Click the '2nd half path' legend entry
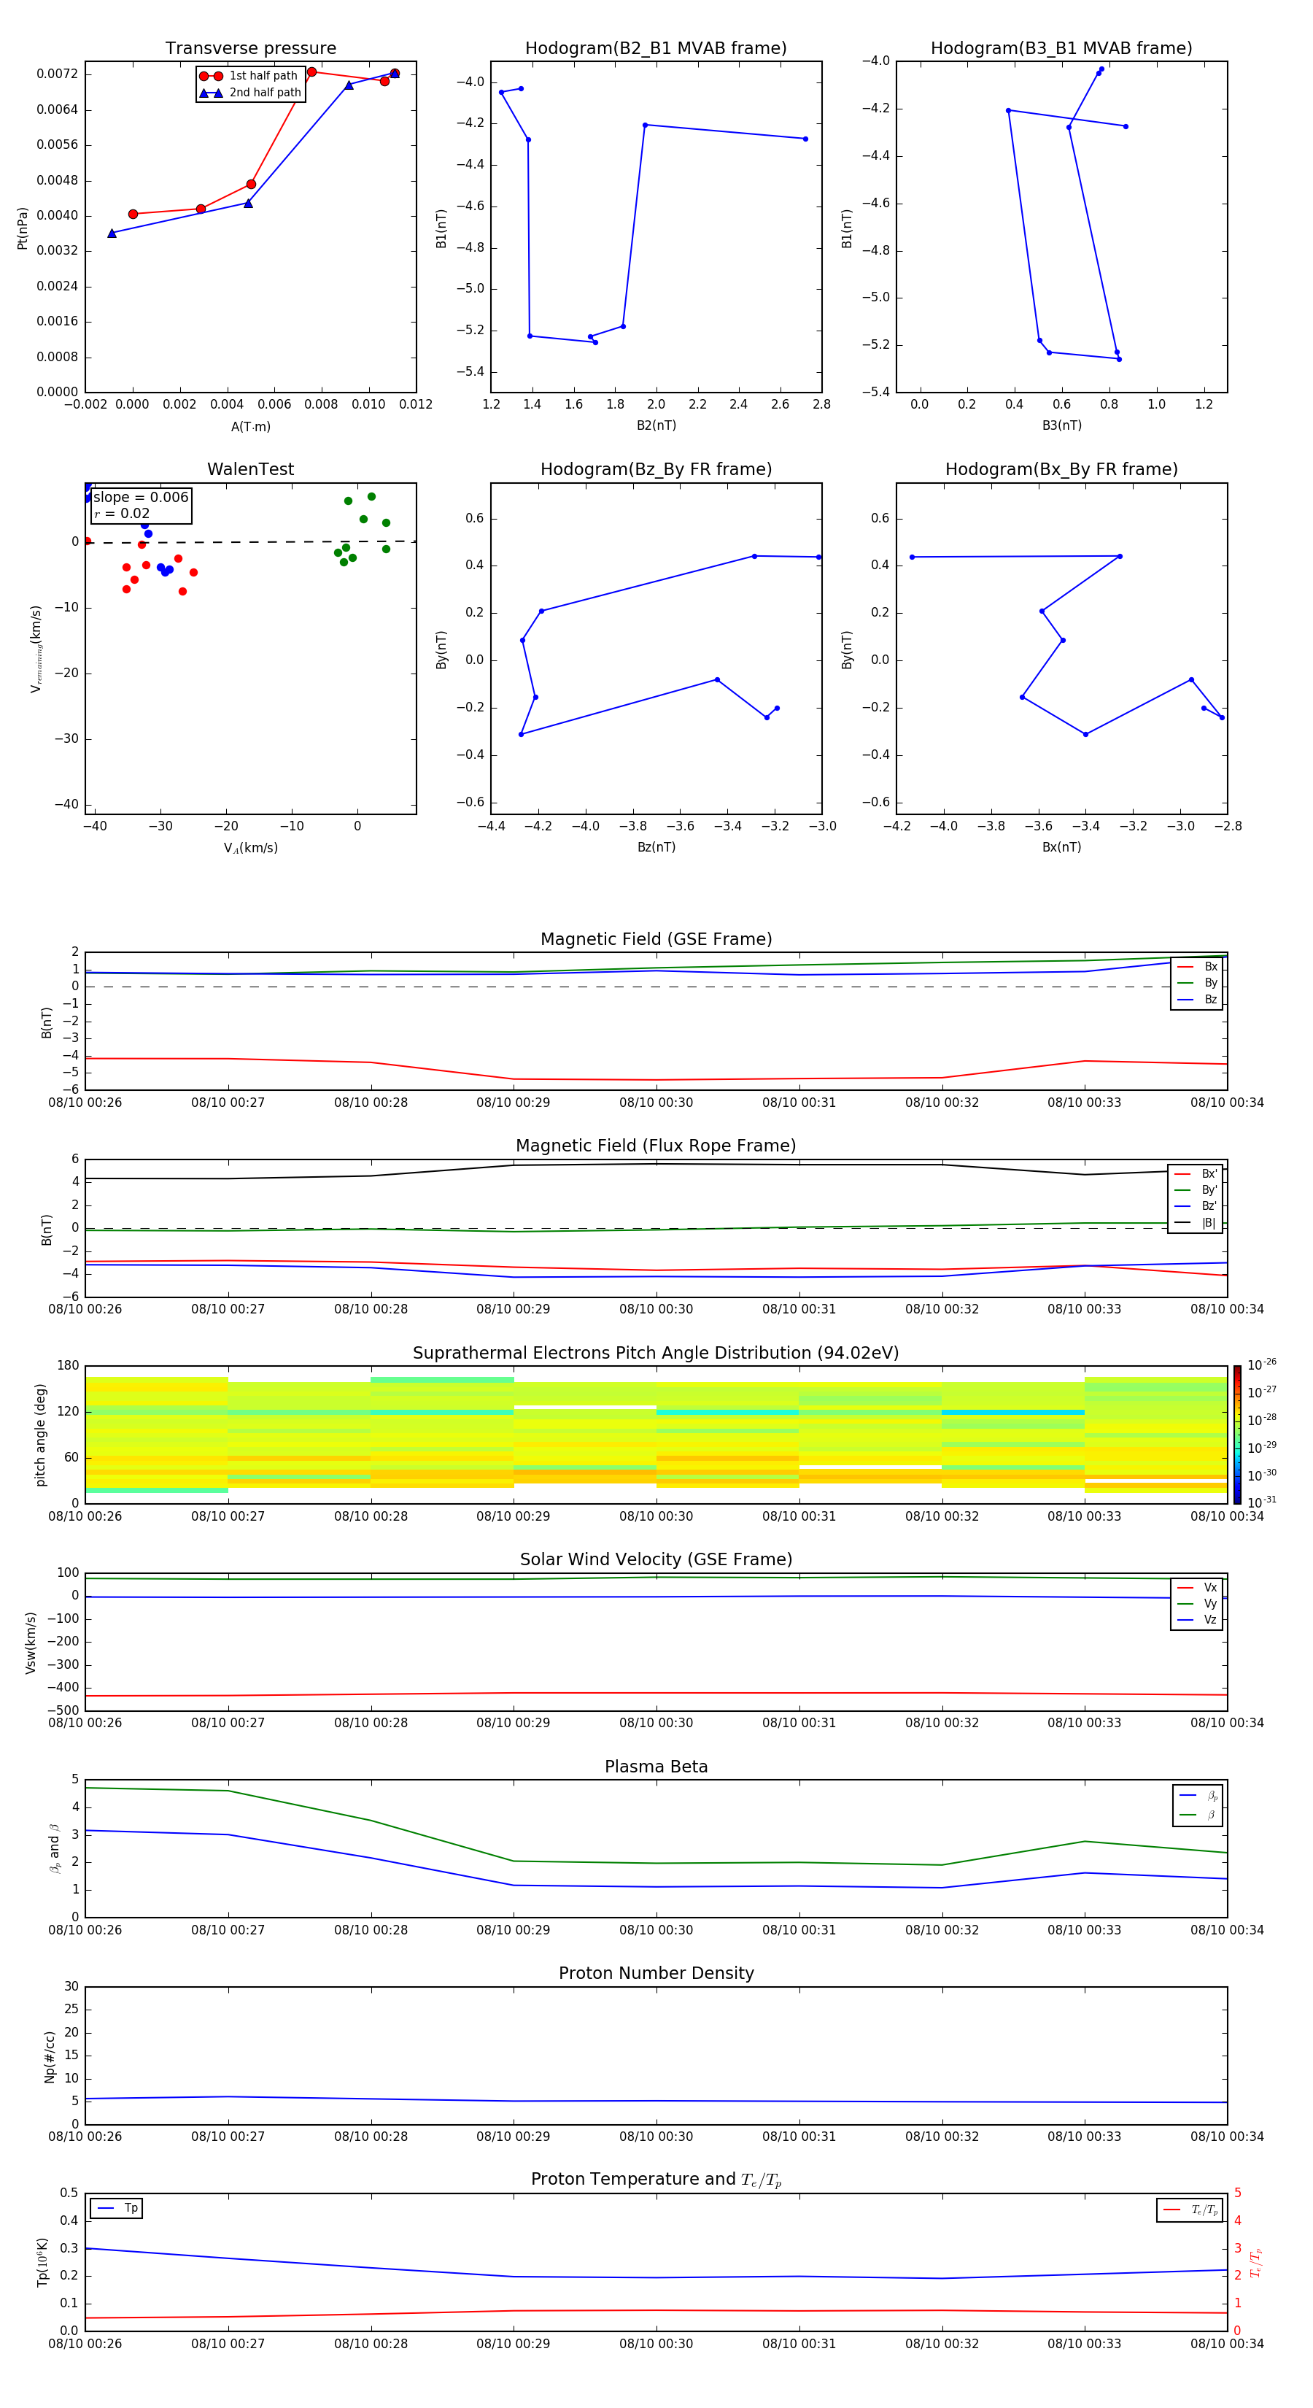The height and width of the screenshot is (2408, 1313). (x=249, y=93)
